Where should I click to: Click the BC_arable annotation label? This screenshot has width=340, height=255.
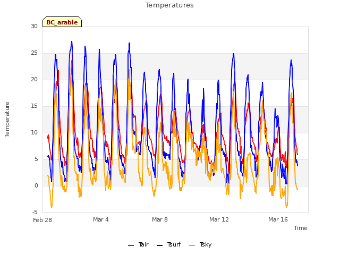[62, 22]
